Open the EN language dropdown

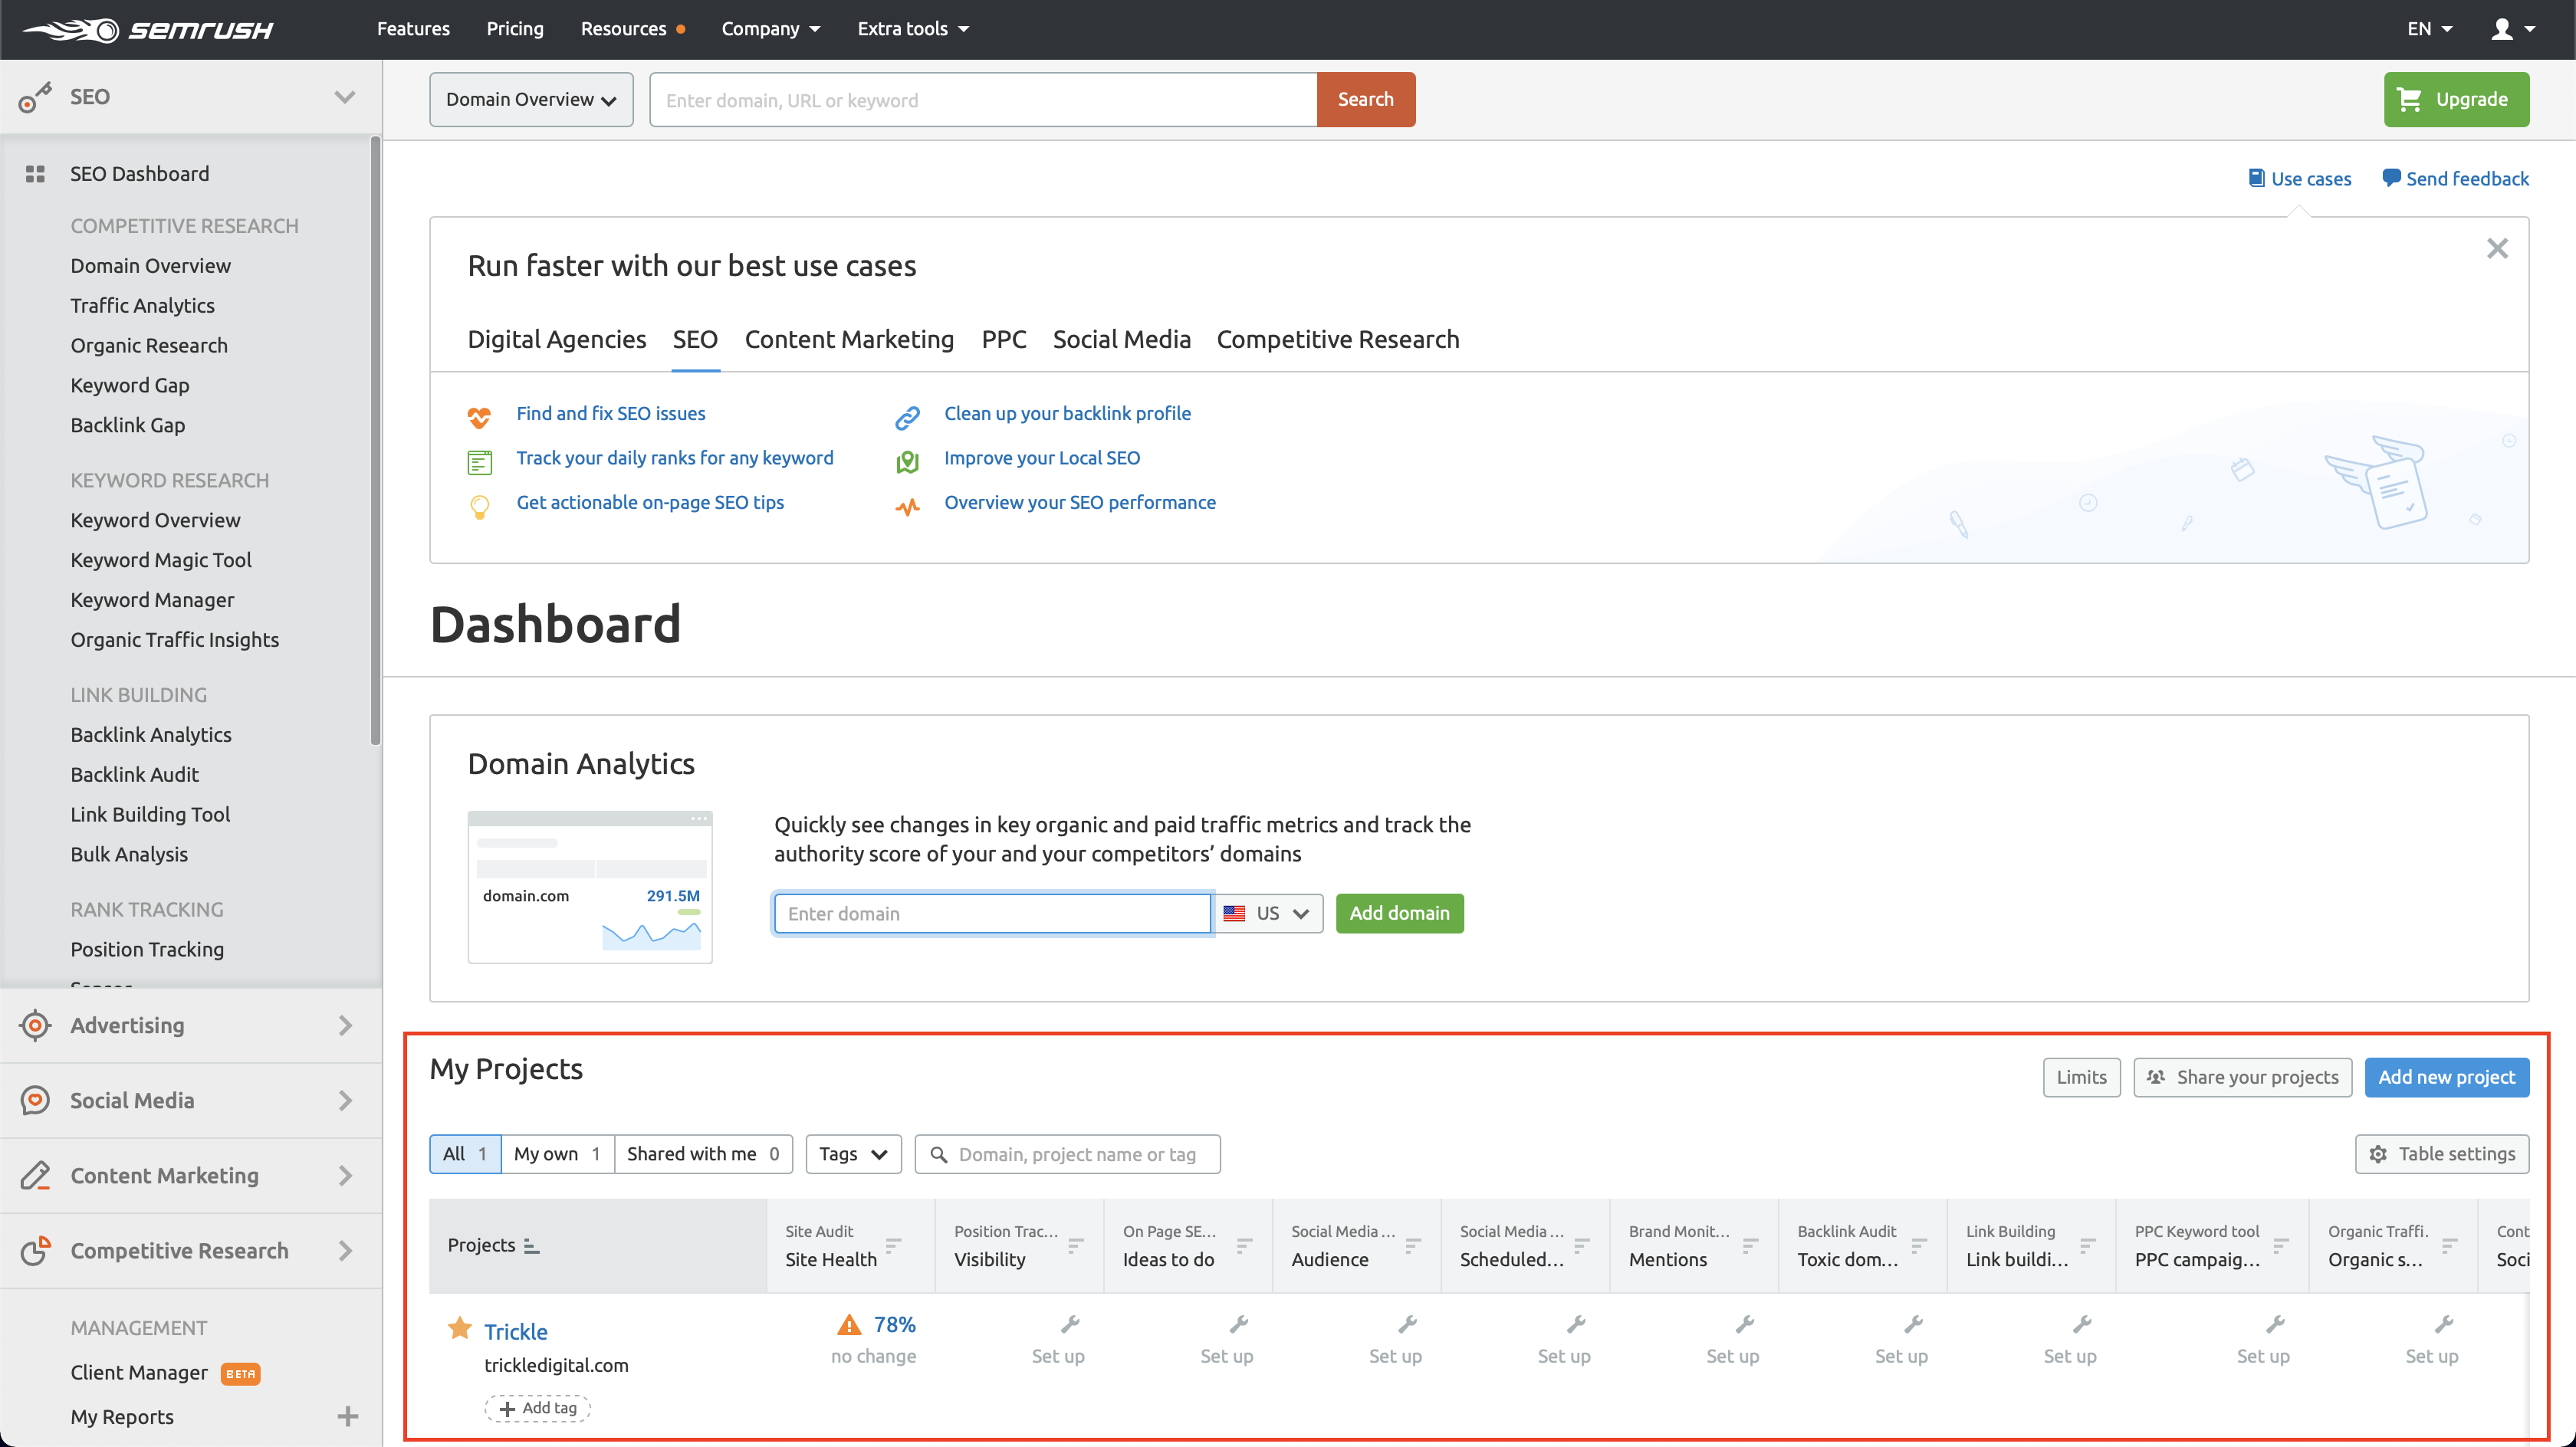click(x=2429, y=29)
